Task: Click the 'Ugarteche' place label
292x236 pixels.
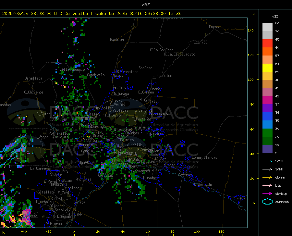Action: pyautogui.click(x=88, y=163)
